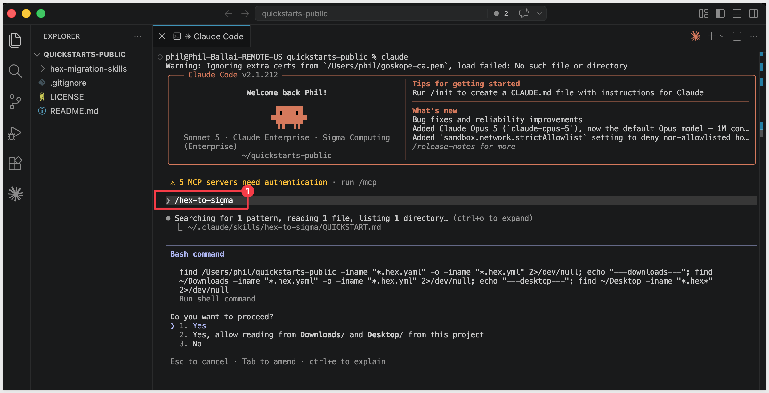Image resolution: width=769 pixels, height=393 pixels.
Task: Open the README.md file
Action: (74, 111)
